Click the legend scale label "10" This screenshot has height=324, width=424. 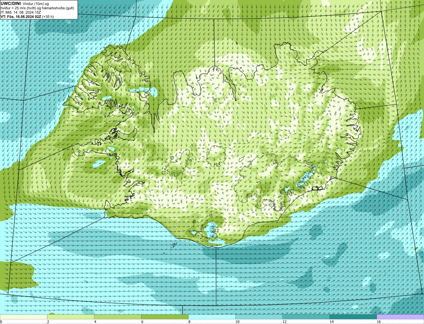[238, 322]
